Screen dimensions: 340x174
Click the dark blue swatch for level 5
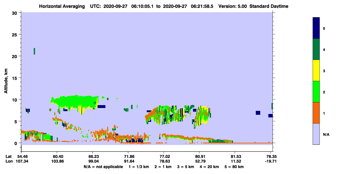tap(316, 28)
